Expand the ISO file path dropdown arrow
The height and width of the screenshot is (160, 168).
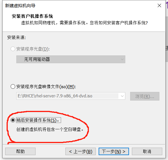click(x=122, y=96)
